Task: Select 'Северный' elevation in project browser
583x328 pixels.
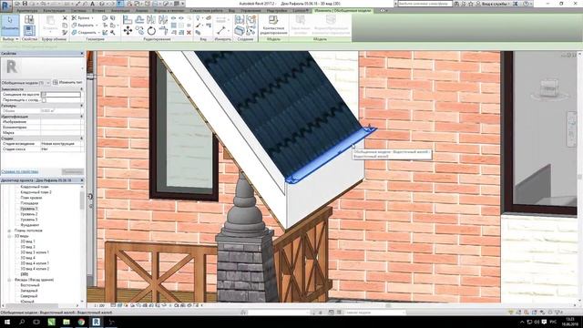Action: point(29,296)
